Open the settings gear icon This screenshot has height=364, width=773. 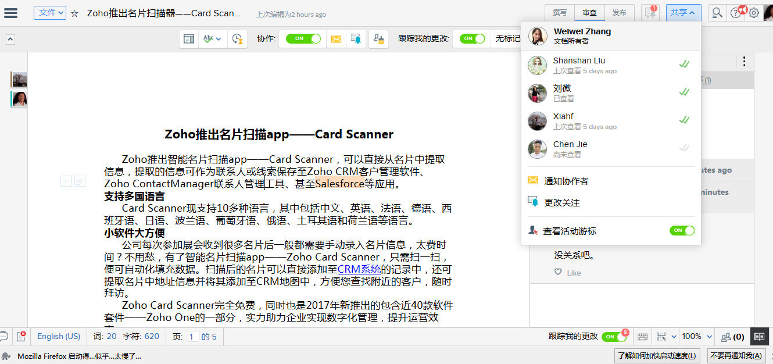click(x=754, y=13)
